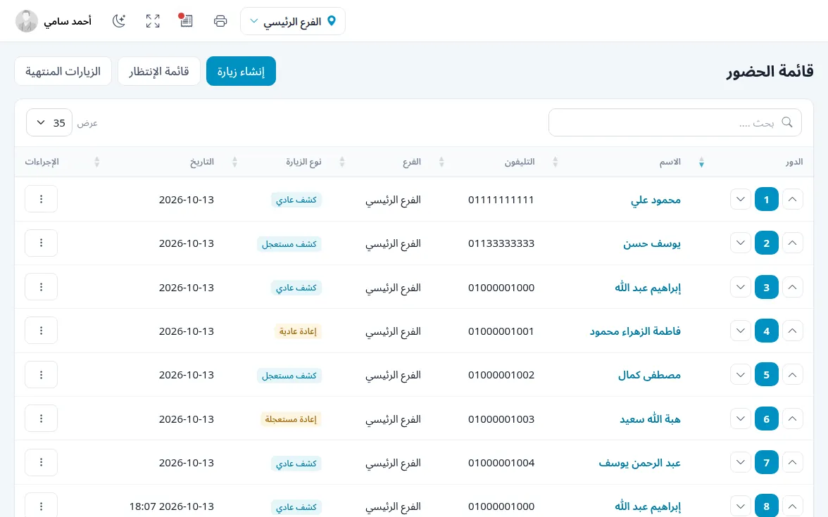Move queue number 1 down
Viewport: 828px width, 517px height.
coord(741,200)
